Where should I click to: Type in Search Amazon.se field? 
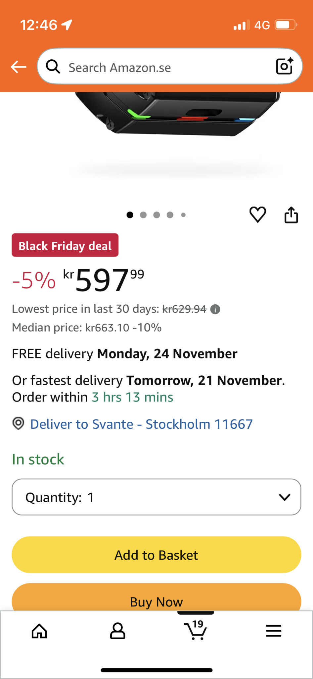(165, 67)
